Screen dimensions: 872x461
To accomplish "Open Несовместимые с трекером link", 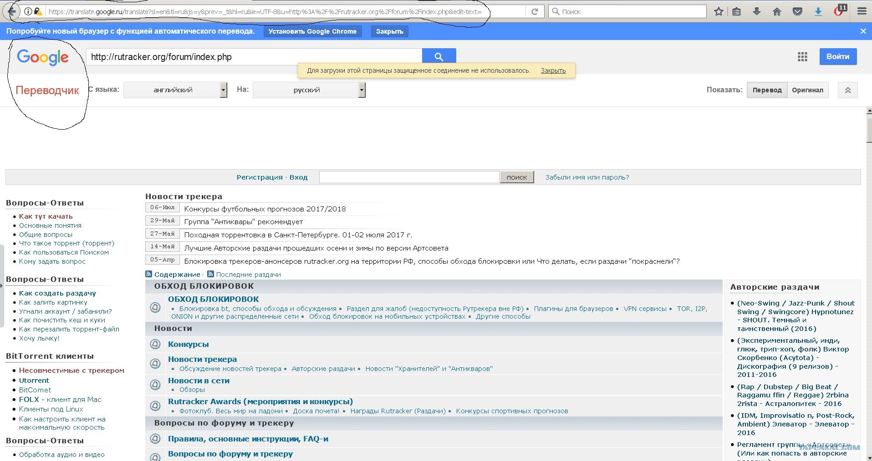I will [71, 371].
